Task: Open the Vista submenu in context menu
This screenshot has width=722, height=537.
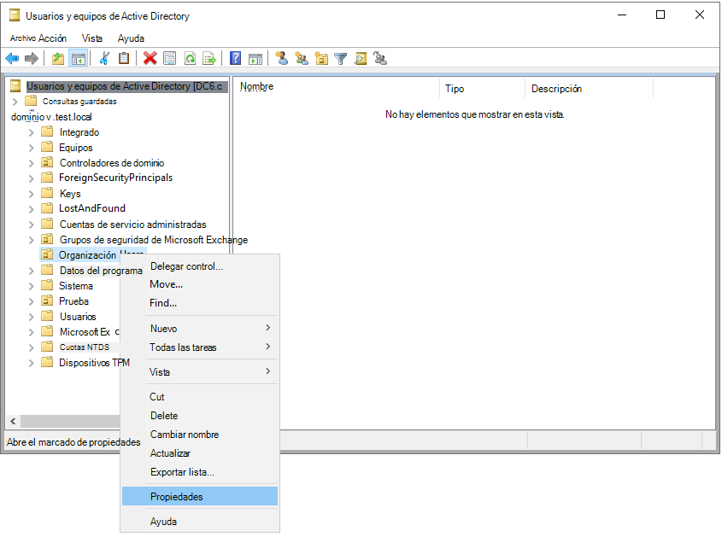Action: [200, 372]
